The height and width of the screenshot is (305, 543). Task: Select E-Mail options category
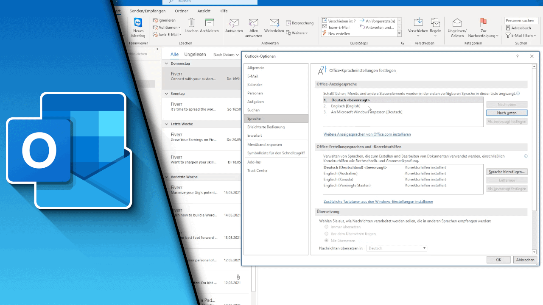276,76
